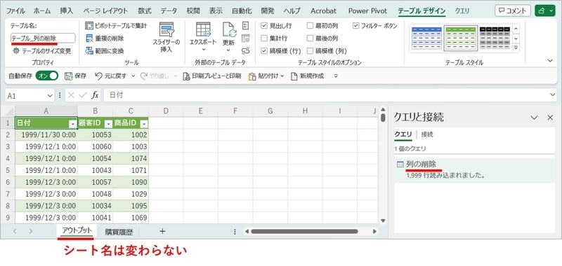Click column D header
The width and height of the screenshot is (562, 266).
pyautogui.click(x=166, y=111)
